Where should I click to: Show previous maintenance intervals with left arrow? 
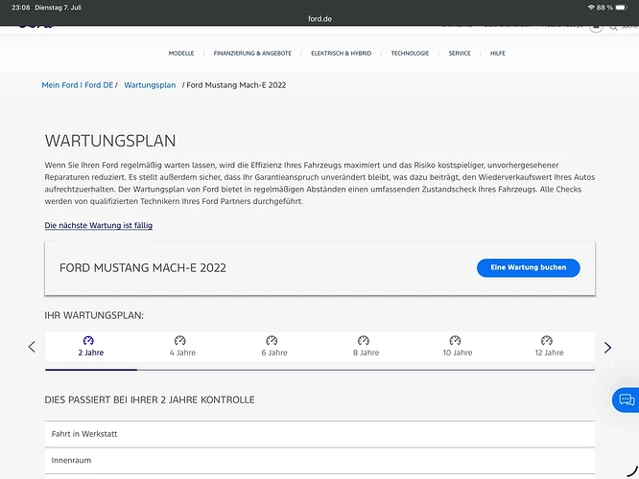click(x=32, y=347)
